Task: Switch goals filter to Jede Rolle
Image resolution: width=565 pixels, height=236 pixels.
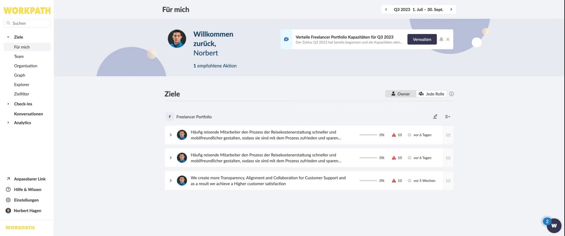Action: (431, 94)
